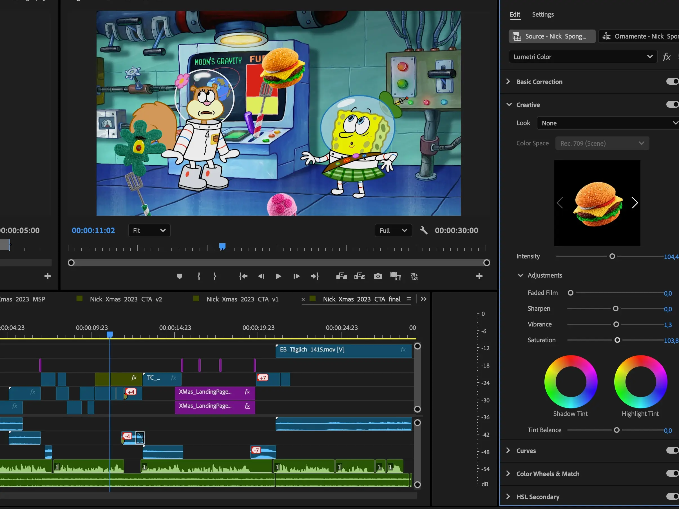Image resolution: width=679 pixels, height=509 pixels.
Task: Export frame with camera icon
Action: tap(378, 276)
